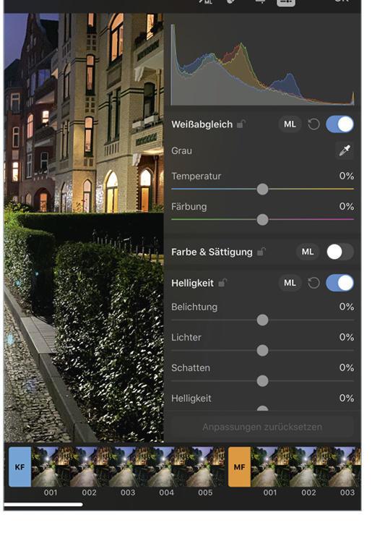The width and height of the screenshot is (372, 541).
Task: Turn off the Helligkeit section toggle
Action: (340, 283)
